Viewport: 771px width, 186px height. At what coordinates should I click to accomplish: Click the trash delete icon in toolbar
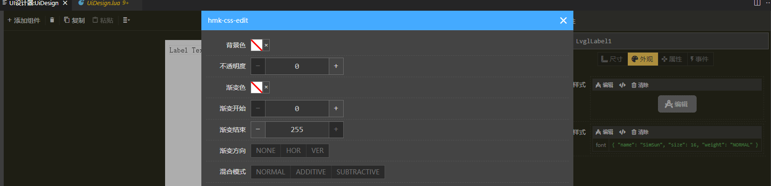[52, 20]
